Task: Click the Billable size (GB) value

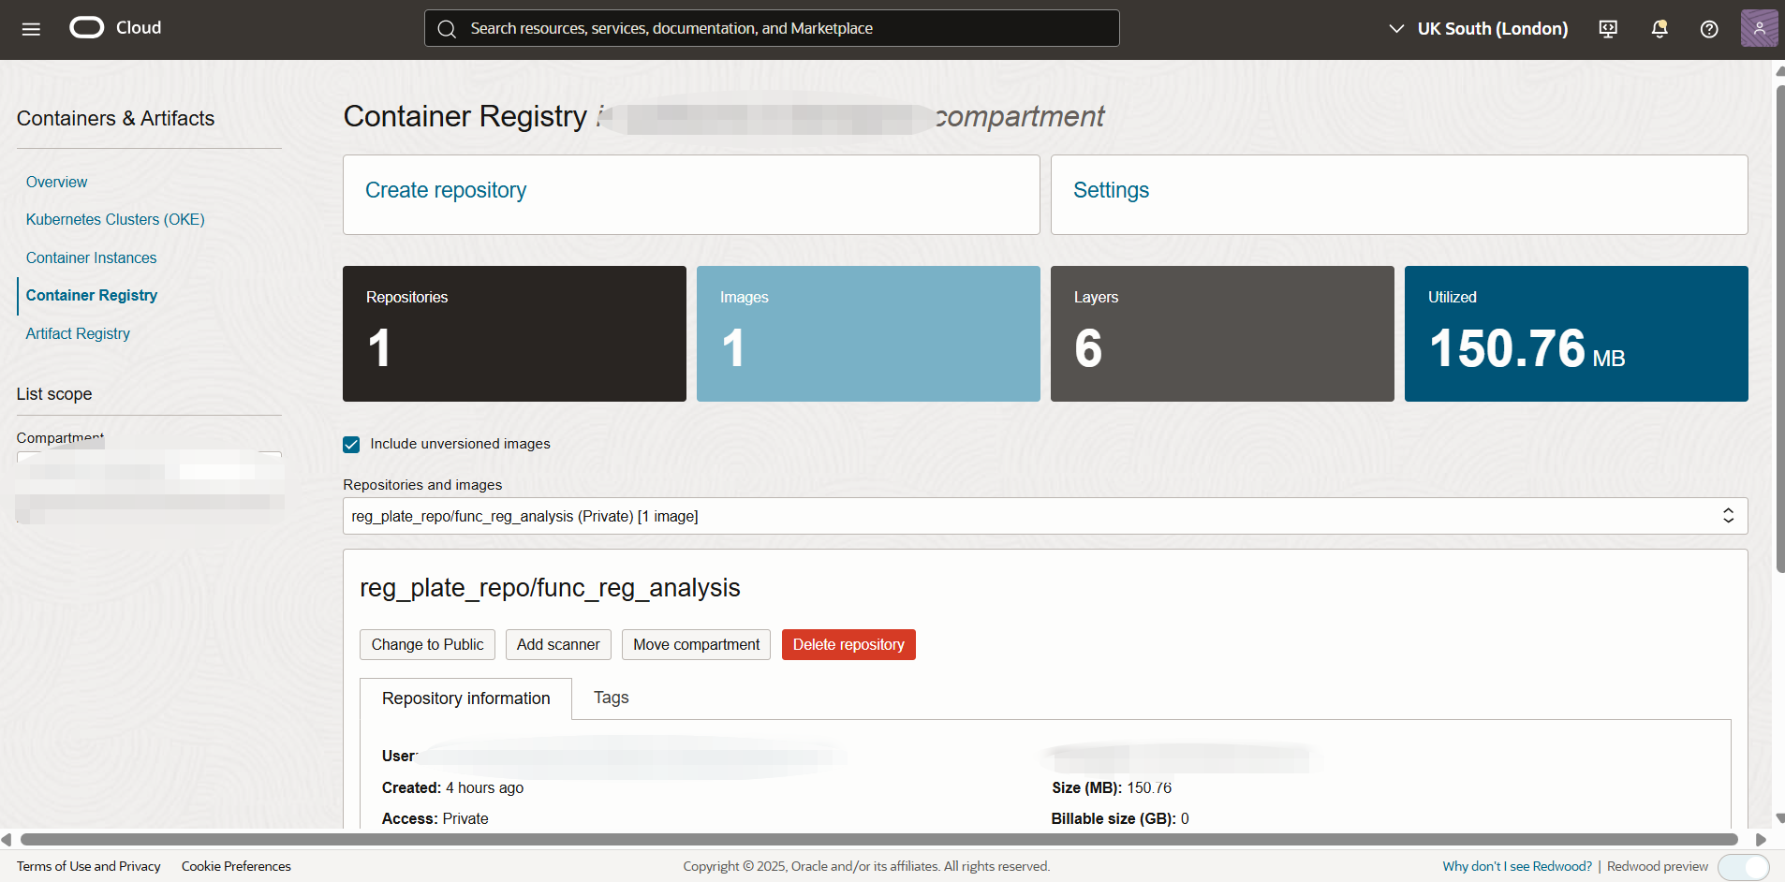Action: pyautogui.click(x=1185, y=818)
